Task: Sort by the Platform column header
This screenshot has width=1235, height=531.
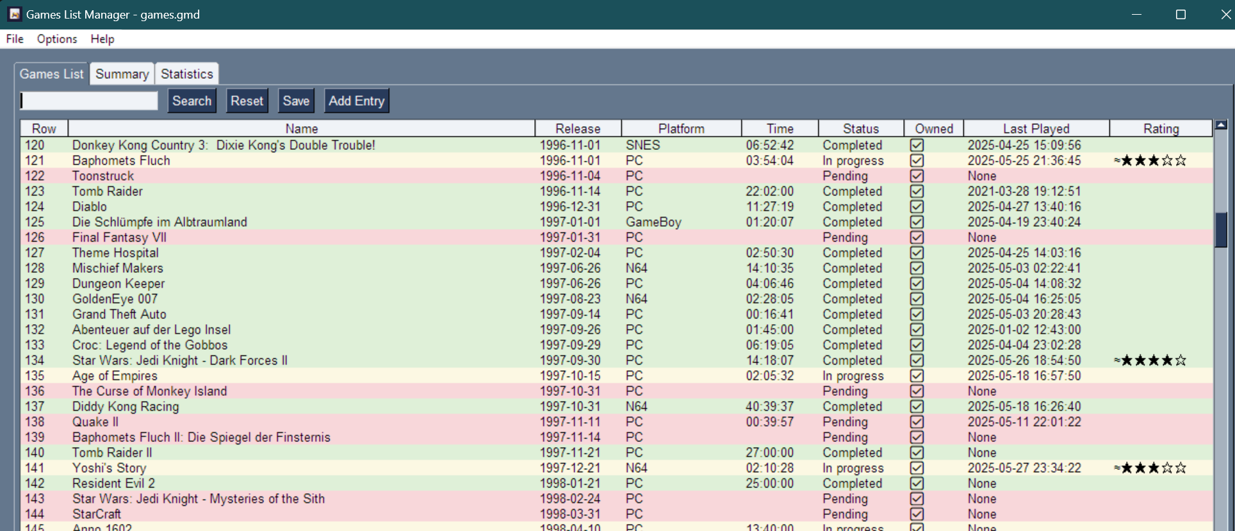Action: [682, 128]
